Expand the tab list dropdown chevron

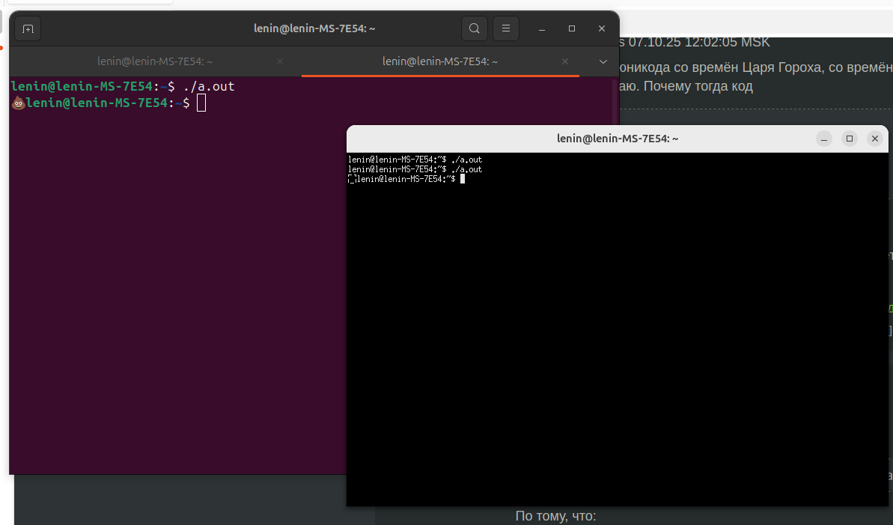[603, 61]
